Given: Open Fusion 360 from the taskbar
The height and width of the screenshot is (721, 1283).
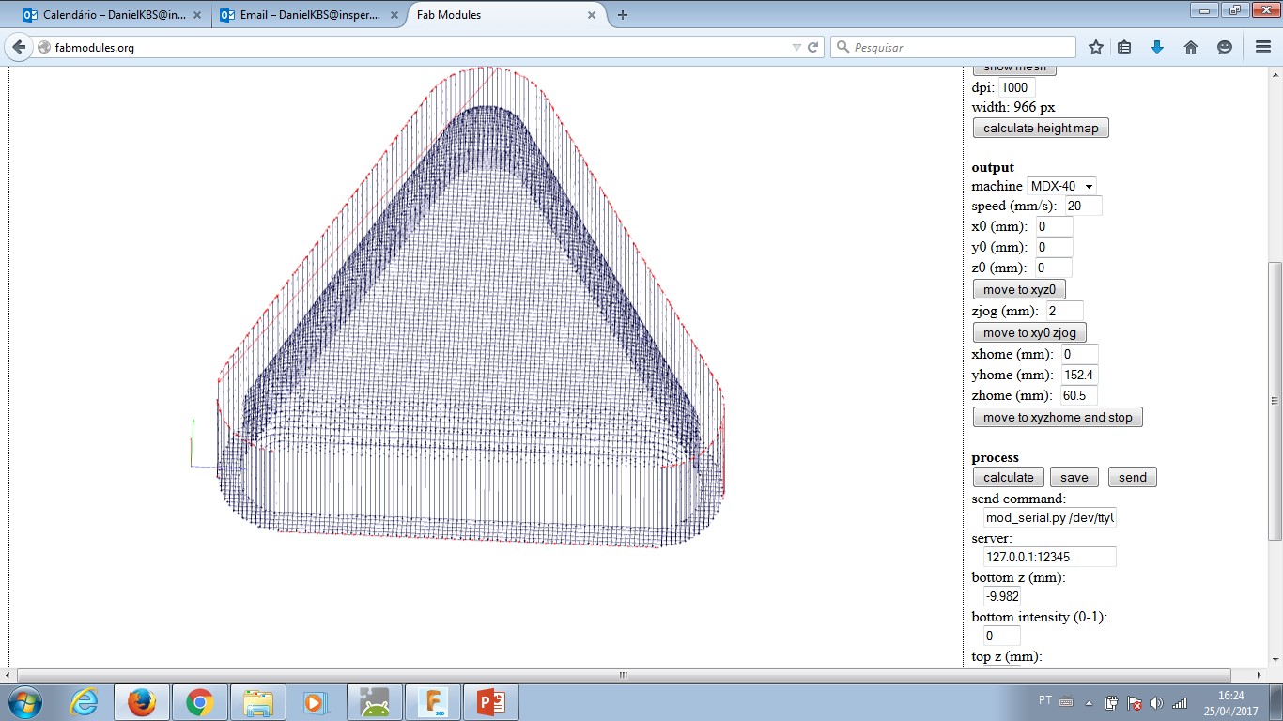Looking at the screenshot, I should [x=433, y=702].
